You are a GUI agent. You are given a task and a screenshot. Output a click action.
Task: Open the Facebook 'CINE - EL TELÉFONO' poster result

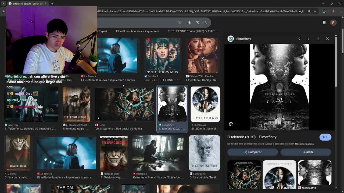tap(163, 55)
